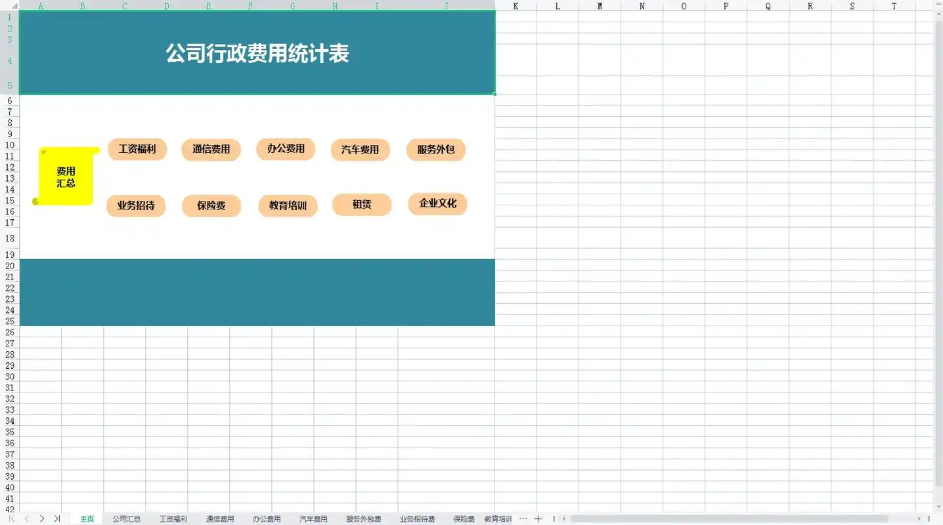
Task: Switch to the 汽车费用 sheet tab
Action: tap(312, 518)
